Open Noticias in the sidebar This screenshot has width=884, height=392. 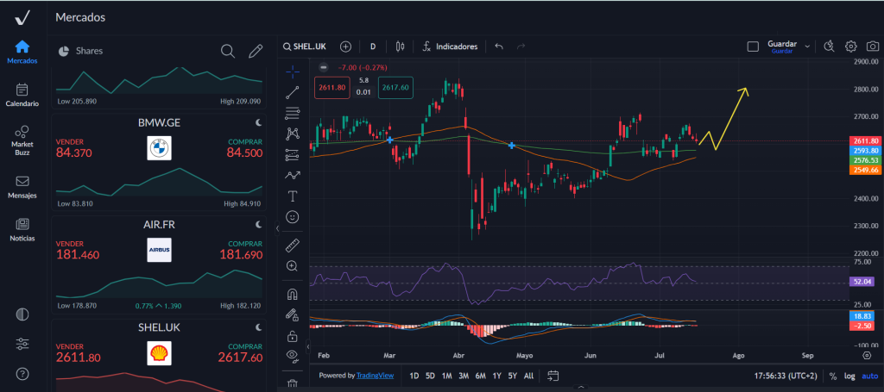coord(22,231)
